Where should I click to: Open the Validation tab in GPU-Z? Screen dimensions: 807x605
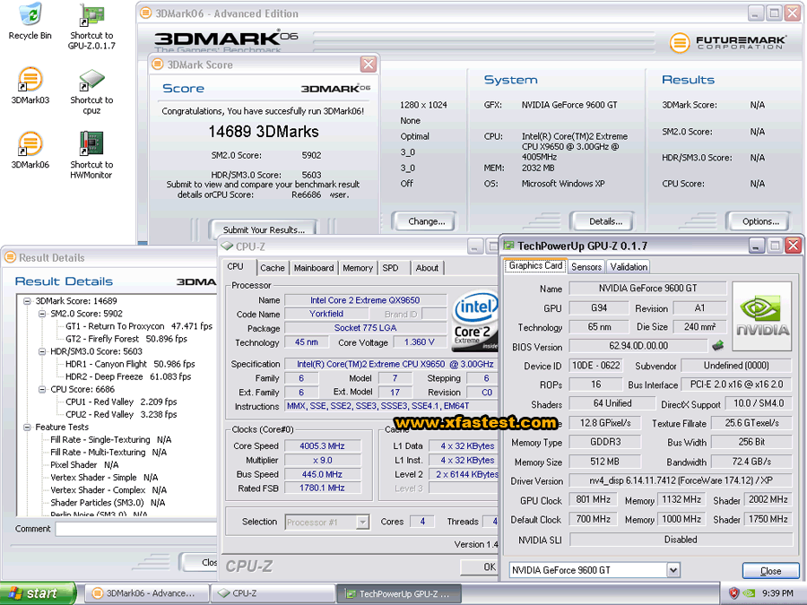629,266
